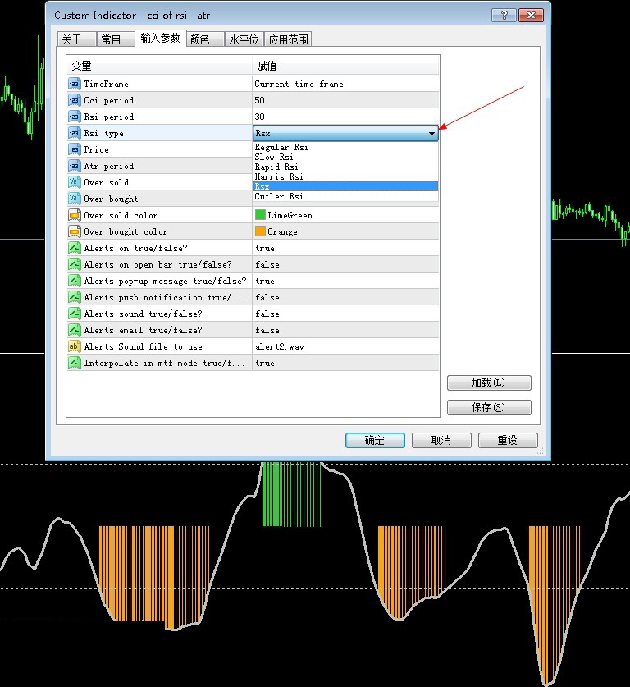
Task: Click the Over sold double-value icon
Action: [75, 182]
